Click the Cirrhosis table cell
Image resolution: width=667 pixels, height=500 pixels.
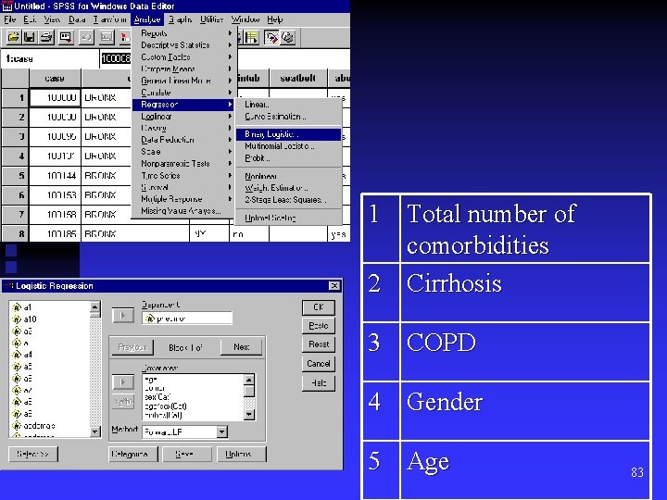coord(524,293)
